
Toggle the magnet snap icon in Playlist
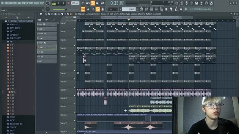41,14
